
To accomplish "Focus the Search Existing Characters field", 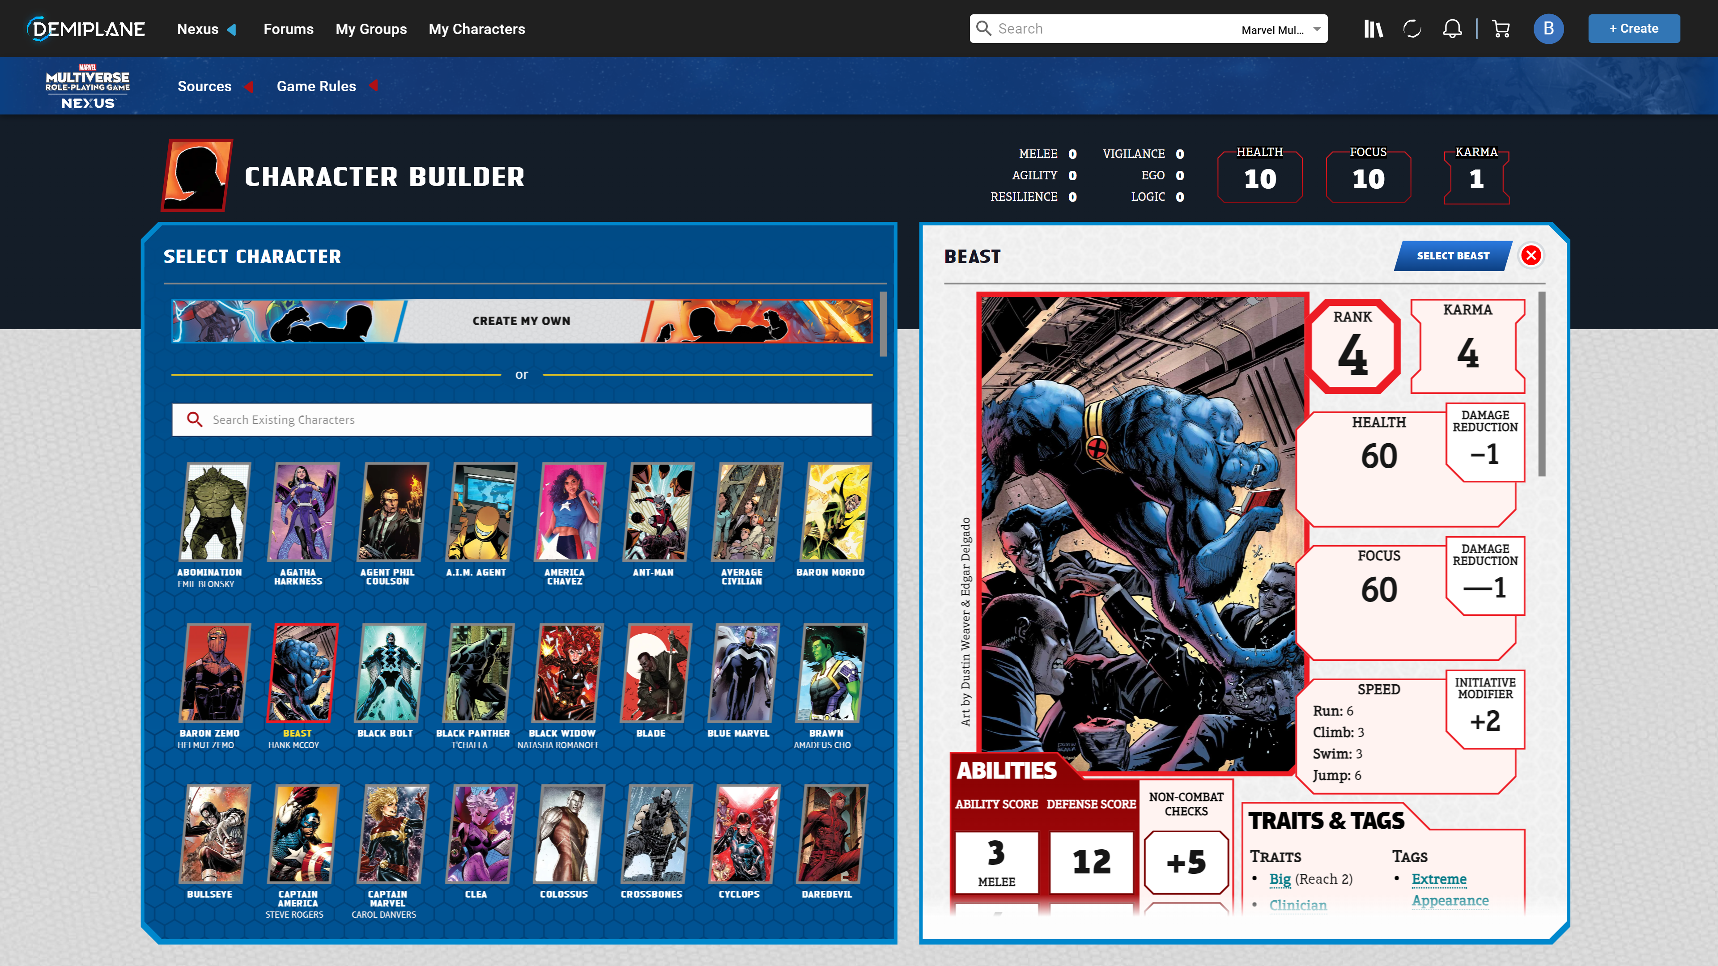I will click(522, 419).
